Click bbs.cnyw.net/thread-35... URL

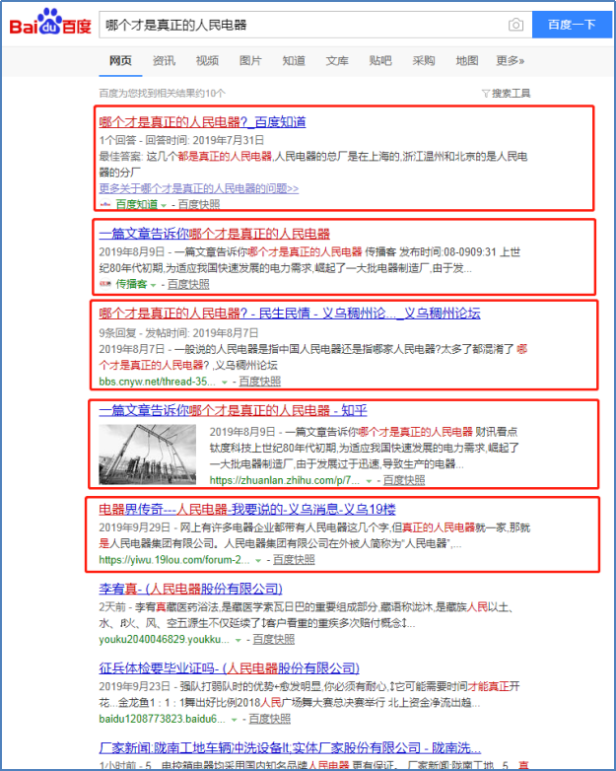[x=157, y=382]
